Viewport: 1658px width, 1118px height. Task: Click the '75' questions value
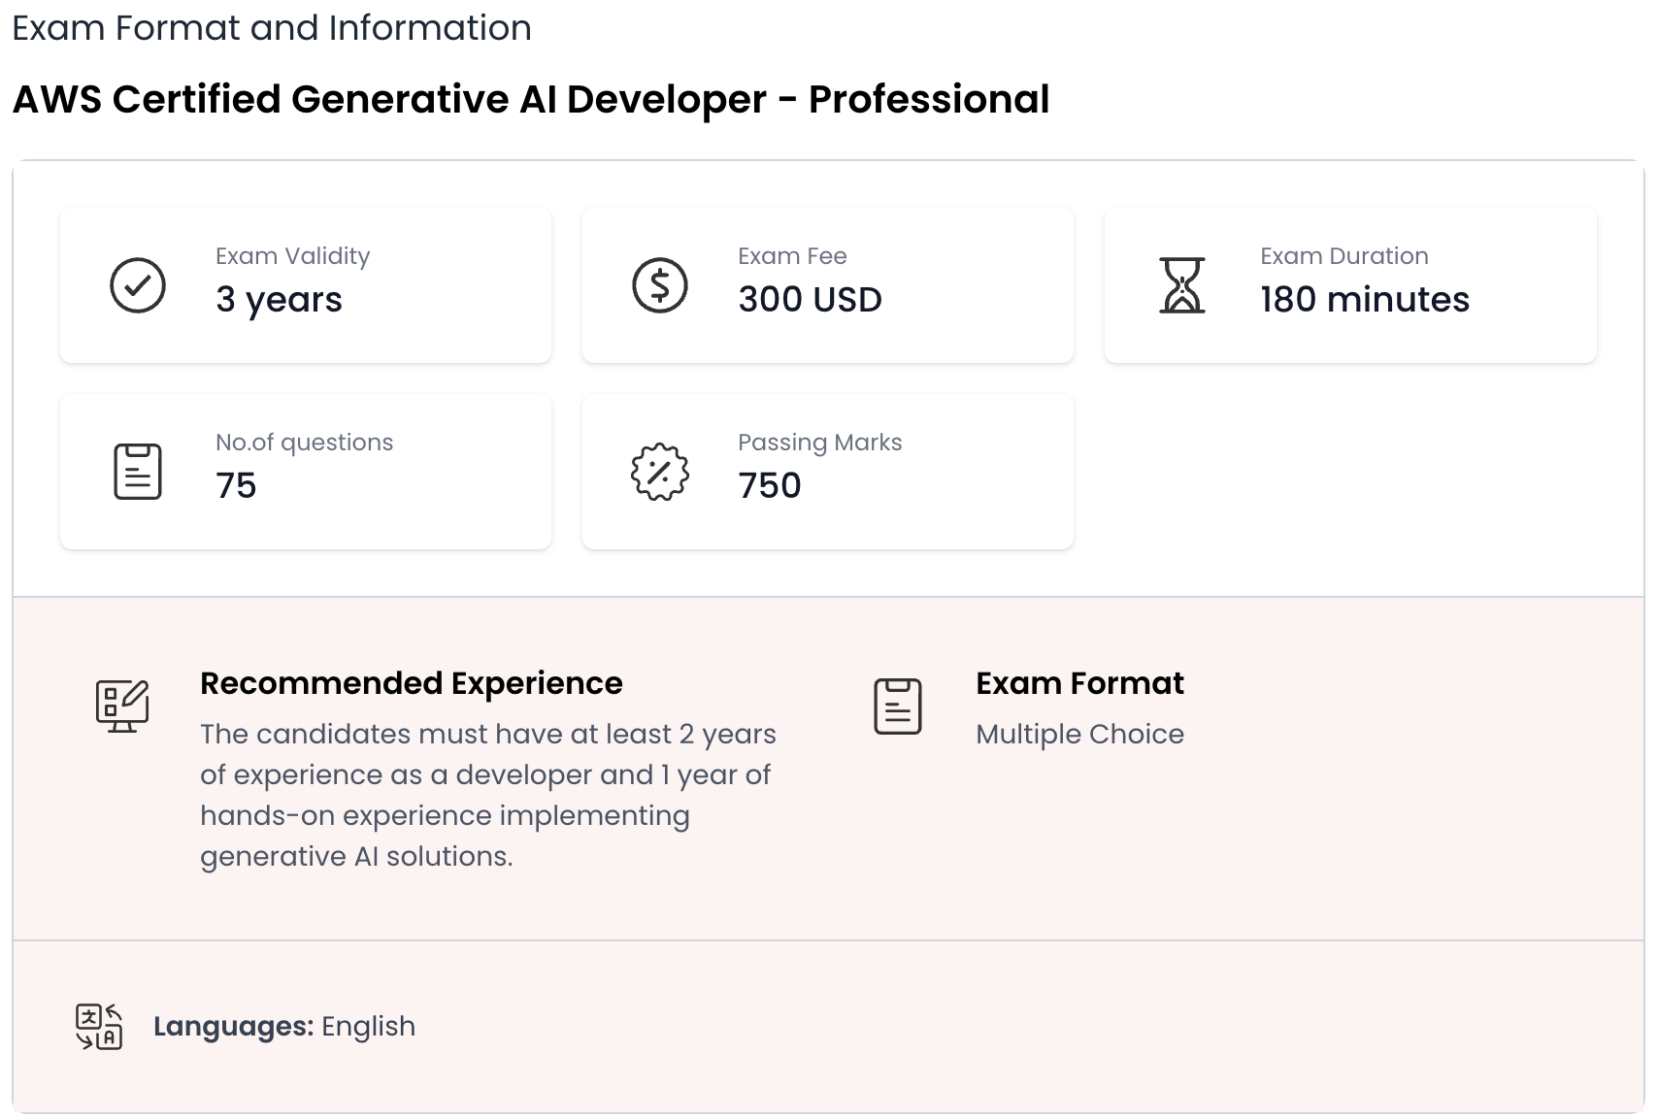[x=236, y=485]
